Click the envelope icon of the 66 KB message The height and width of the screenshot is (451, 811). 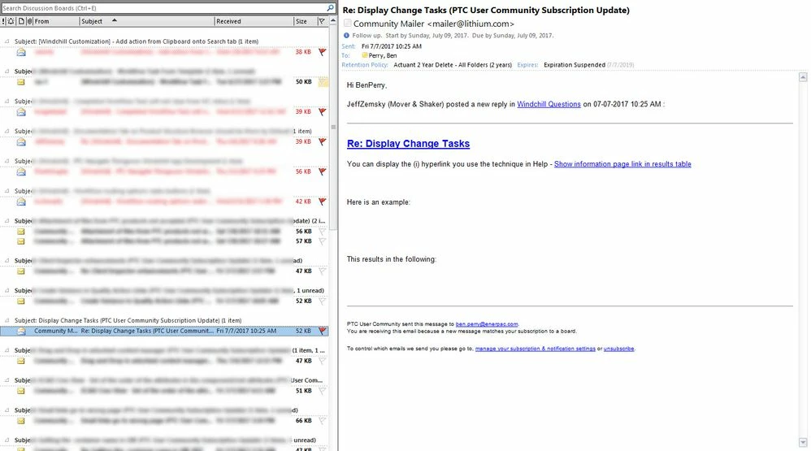click(x=20, y=420)
